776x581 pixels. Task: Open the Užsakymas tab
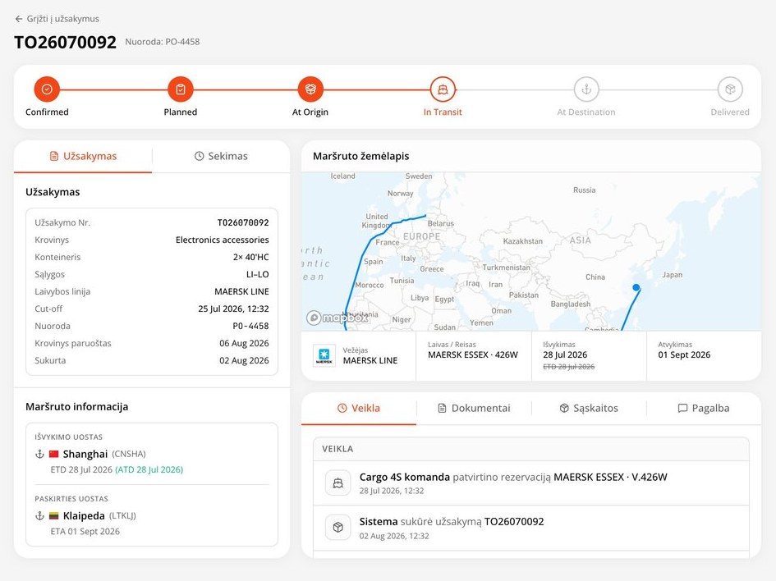(83, 156)
